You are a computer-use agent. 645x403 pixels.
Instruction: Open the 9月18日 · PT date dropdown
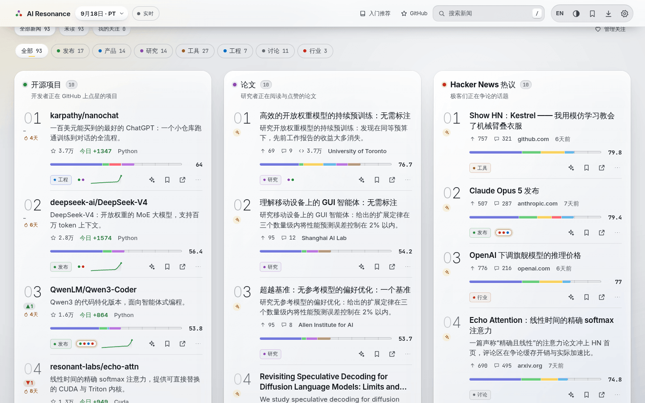tap(102, 13)
